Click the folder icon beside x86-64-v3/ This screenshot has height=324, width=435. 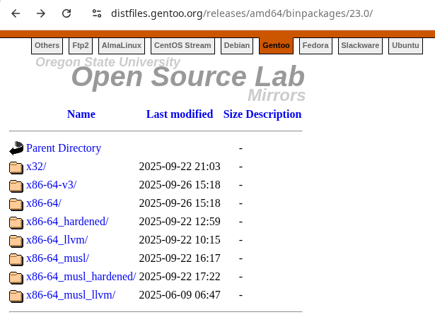pos(16,186)
